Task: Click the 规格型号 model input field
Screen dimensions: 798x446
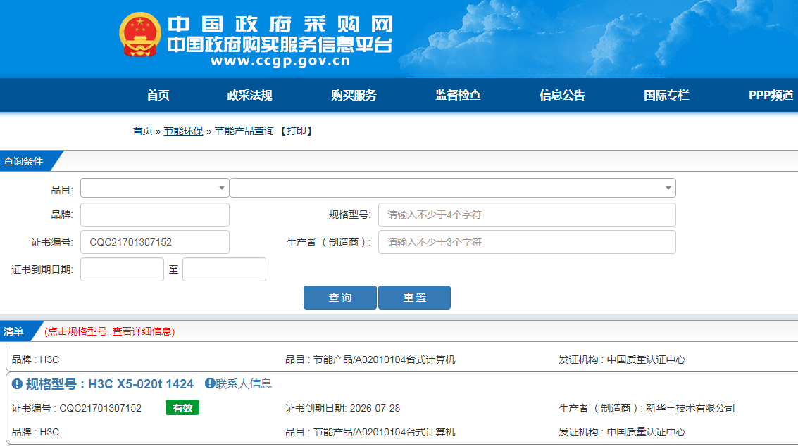Action: click(x=527, y=215)
